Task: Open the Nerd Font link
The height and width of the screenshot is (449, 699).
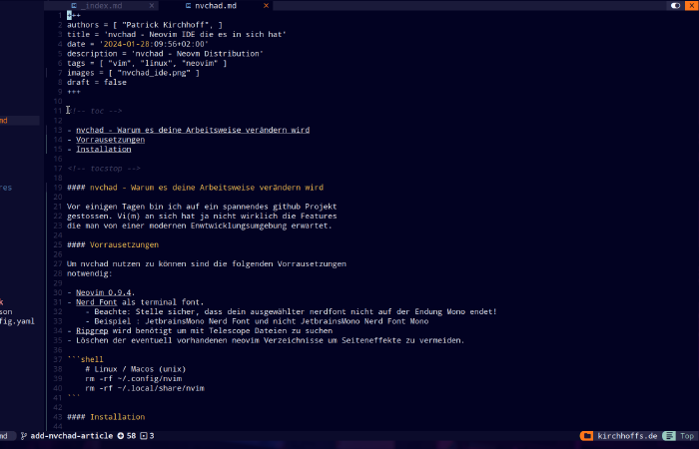Action: tap(96, 302)
